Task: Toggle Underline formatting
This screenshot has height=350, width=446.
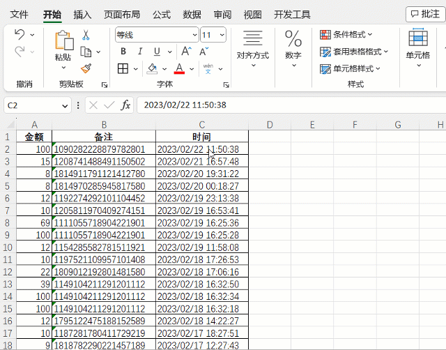Action: (x=157, y=52)
